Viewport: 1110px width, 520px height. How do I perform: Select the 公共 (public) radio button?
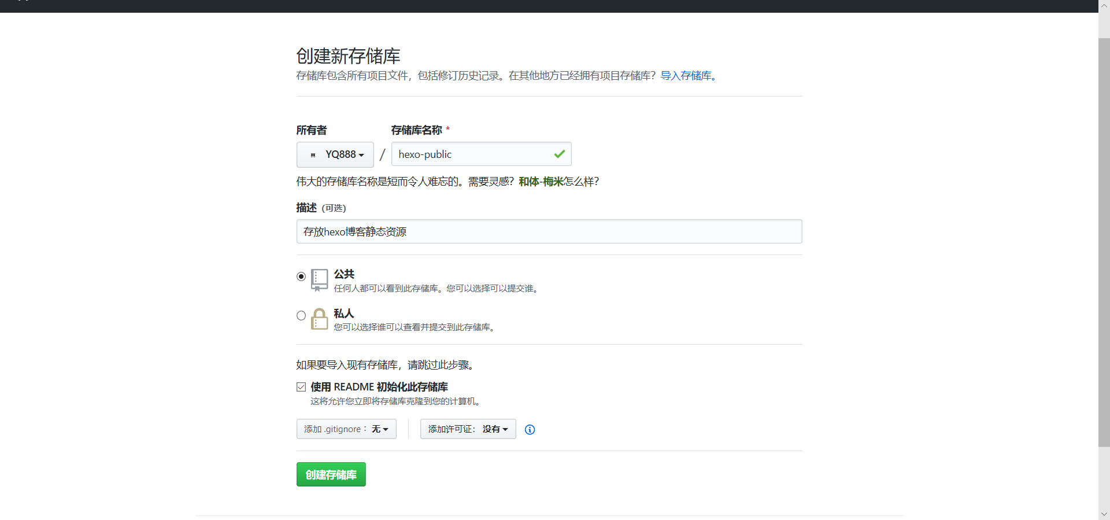pyautogui.click(x=301, y=276)
